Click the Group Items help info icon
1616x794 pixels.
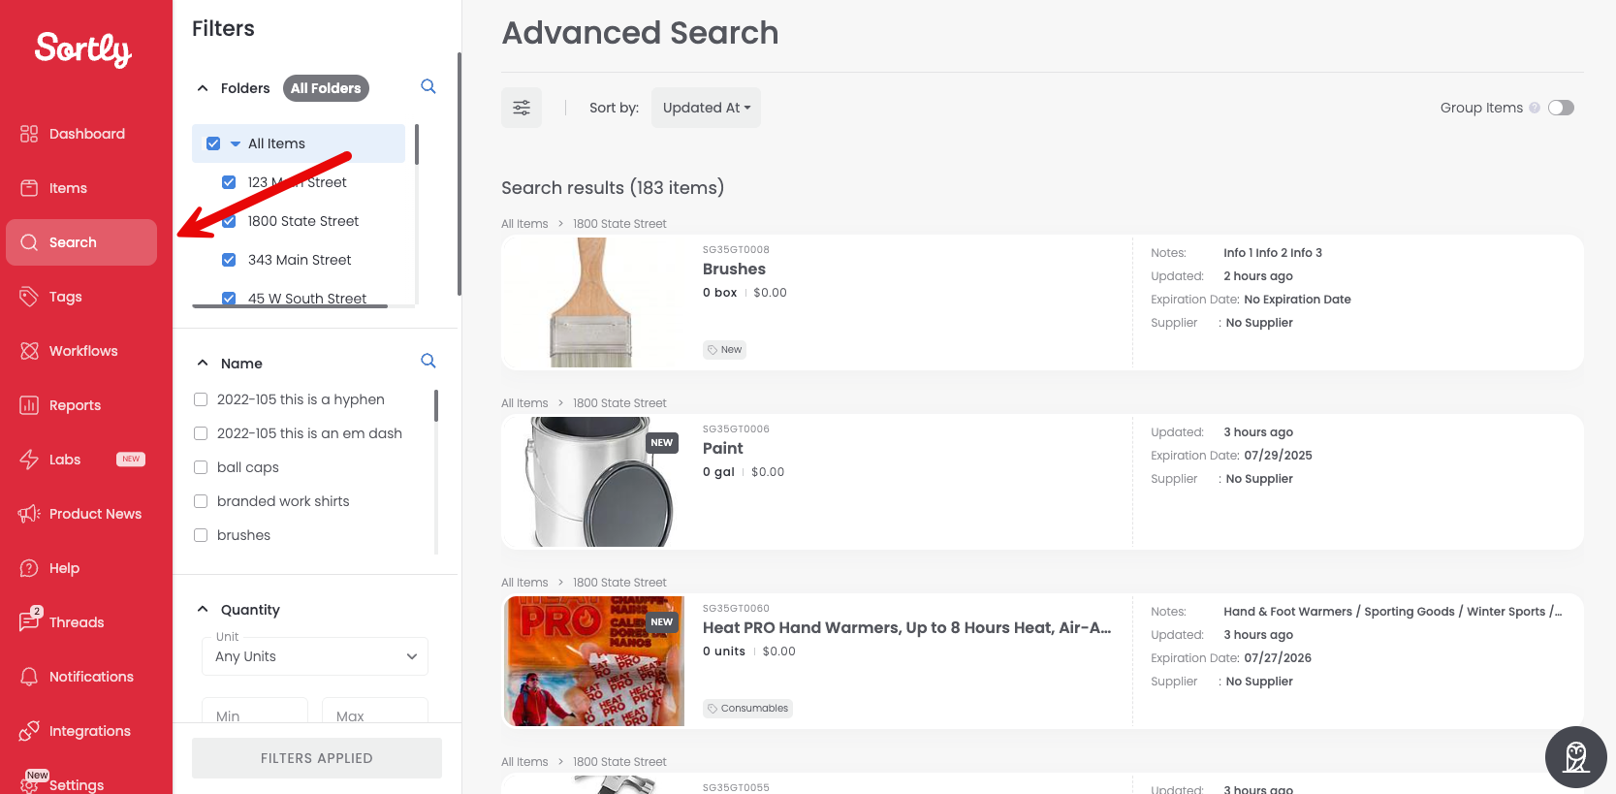1535,108
